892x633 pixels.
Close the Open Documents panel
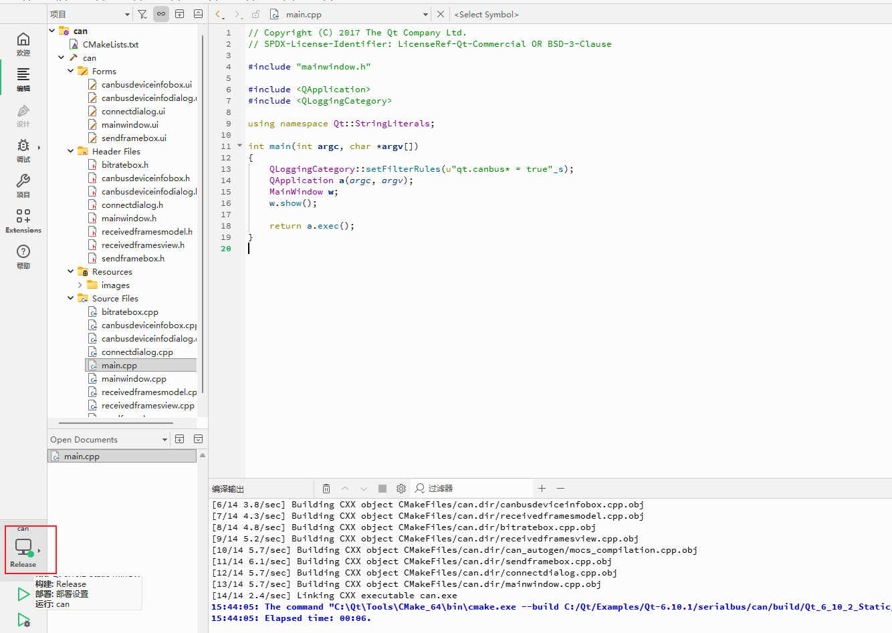coord(198,439)
